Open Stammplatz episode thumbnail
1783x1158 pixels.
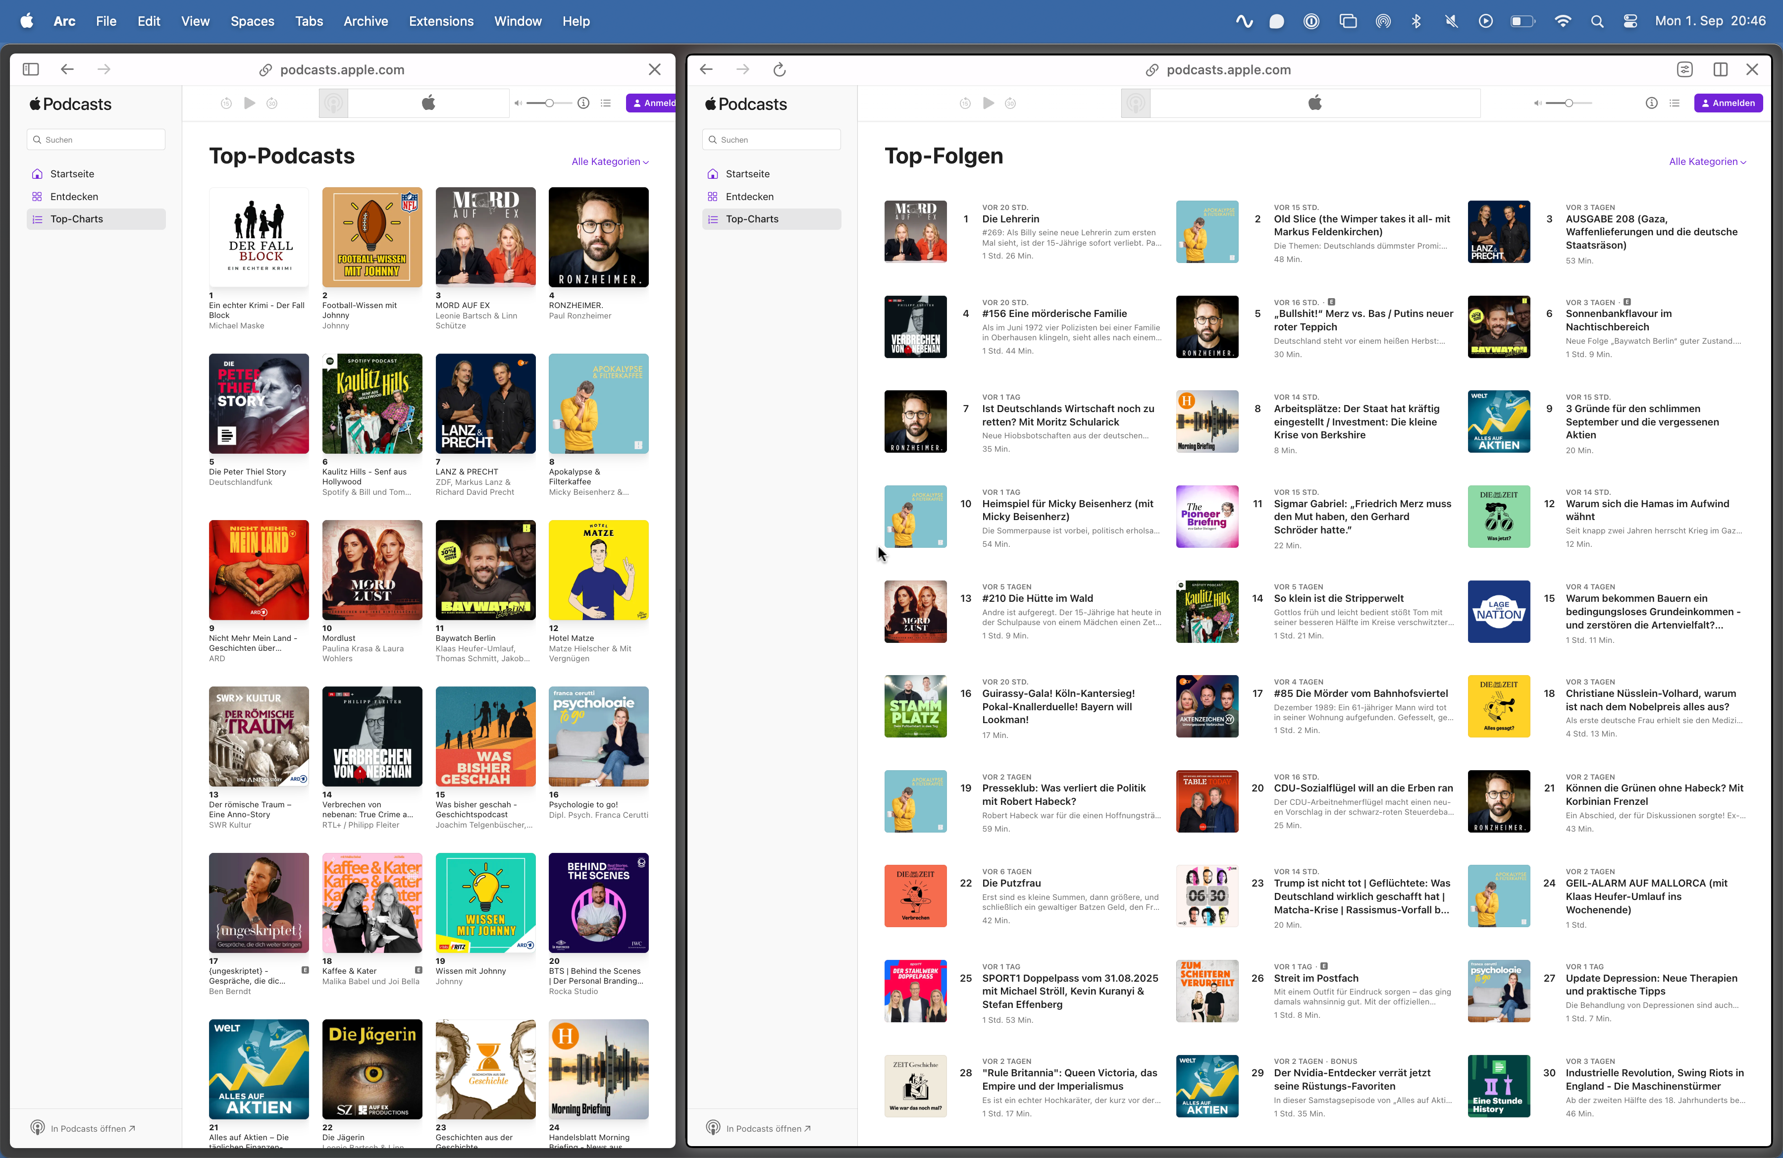(915, 706)
